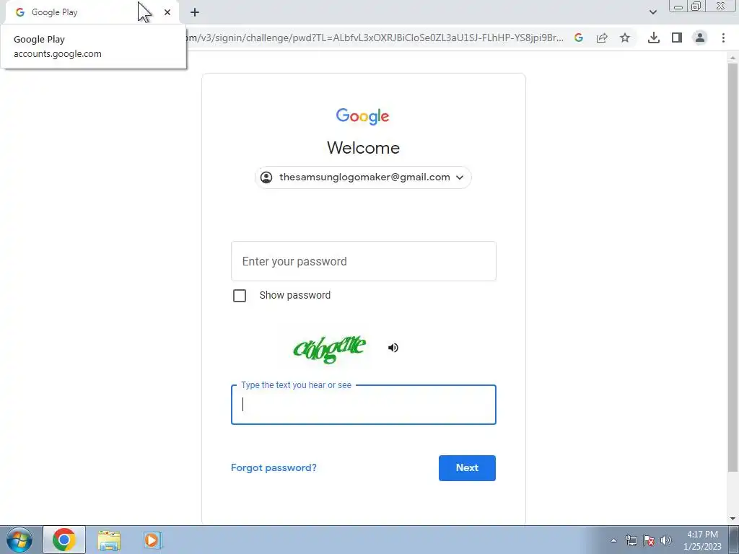Open Windows Explorer from the taskbar
This screenshot has height=554, width=739.
[110, 540]
